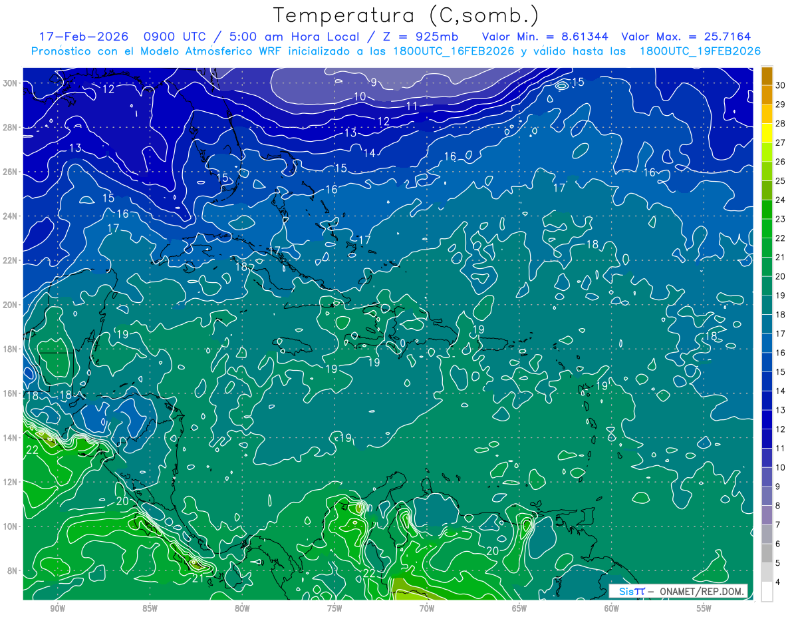Click the colorbar scale number '7'
Image resolution: width=798 pixels, height=617 pixels.
coord(779,525)
